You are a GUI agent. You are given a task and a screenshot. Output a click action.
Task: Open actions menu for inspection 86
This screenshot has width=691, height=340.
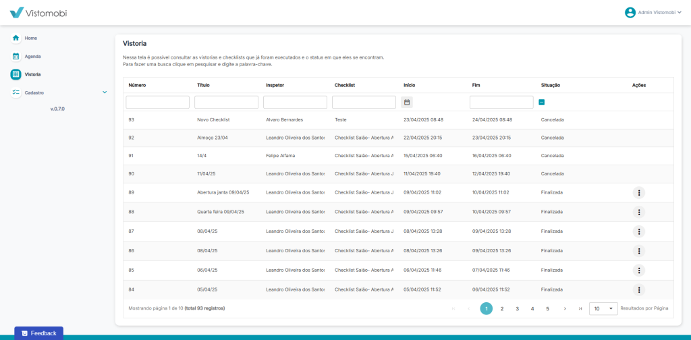coord(638,250)
